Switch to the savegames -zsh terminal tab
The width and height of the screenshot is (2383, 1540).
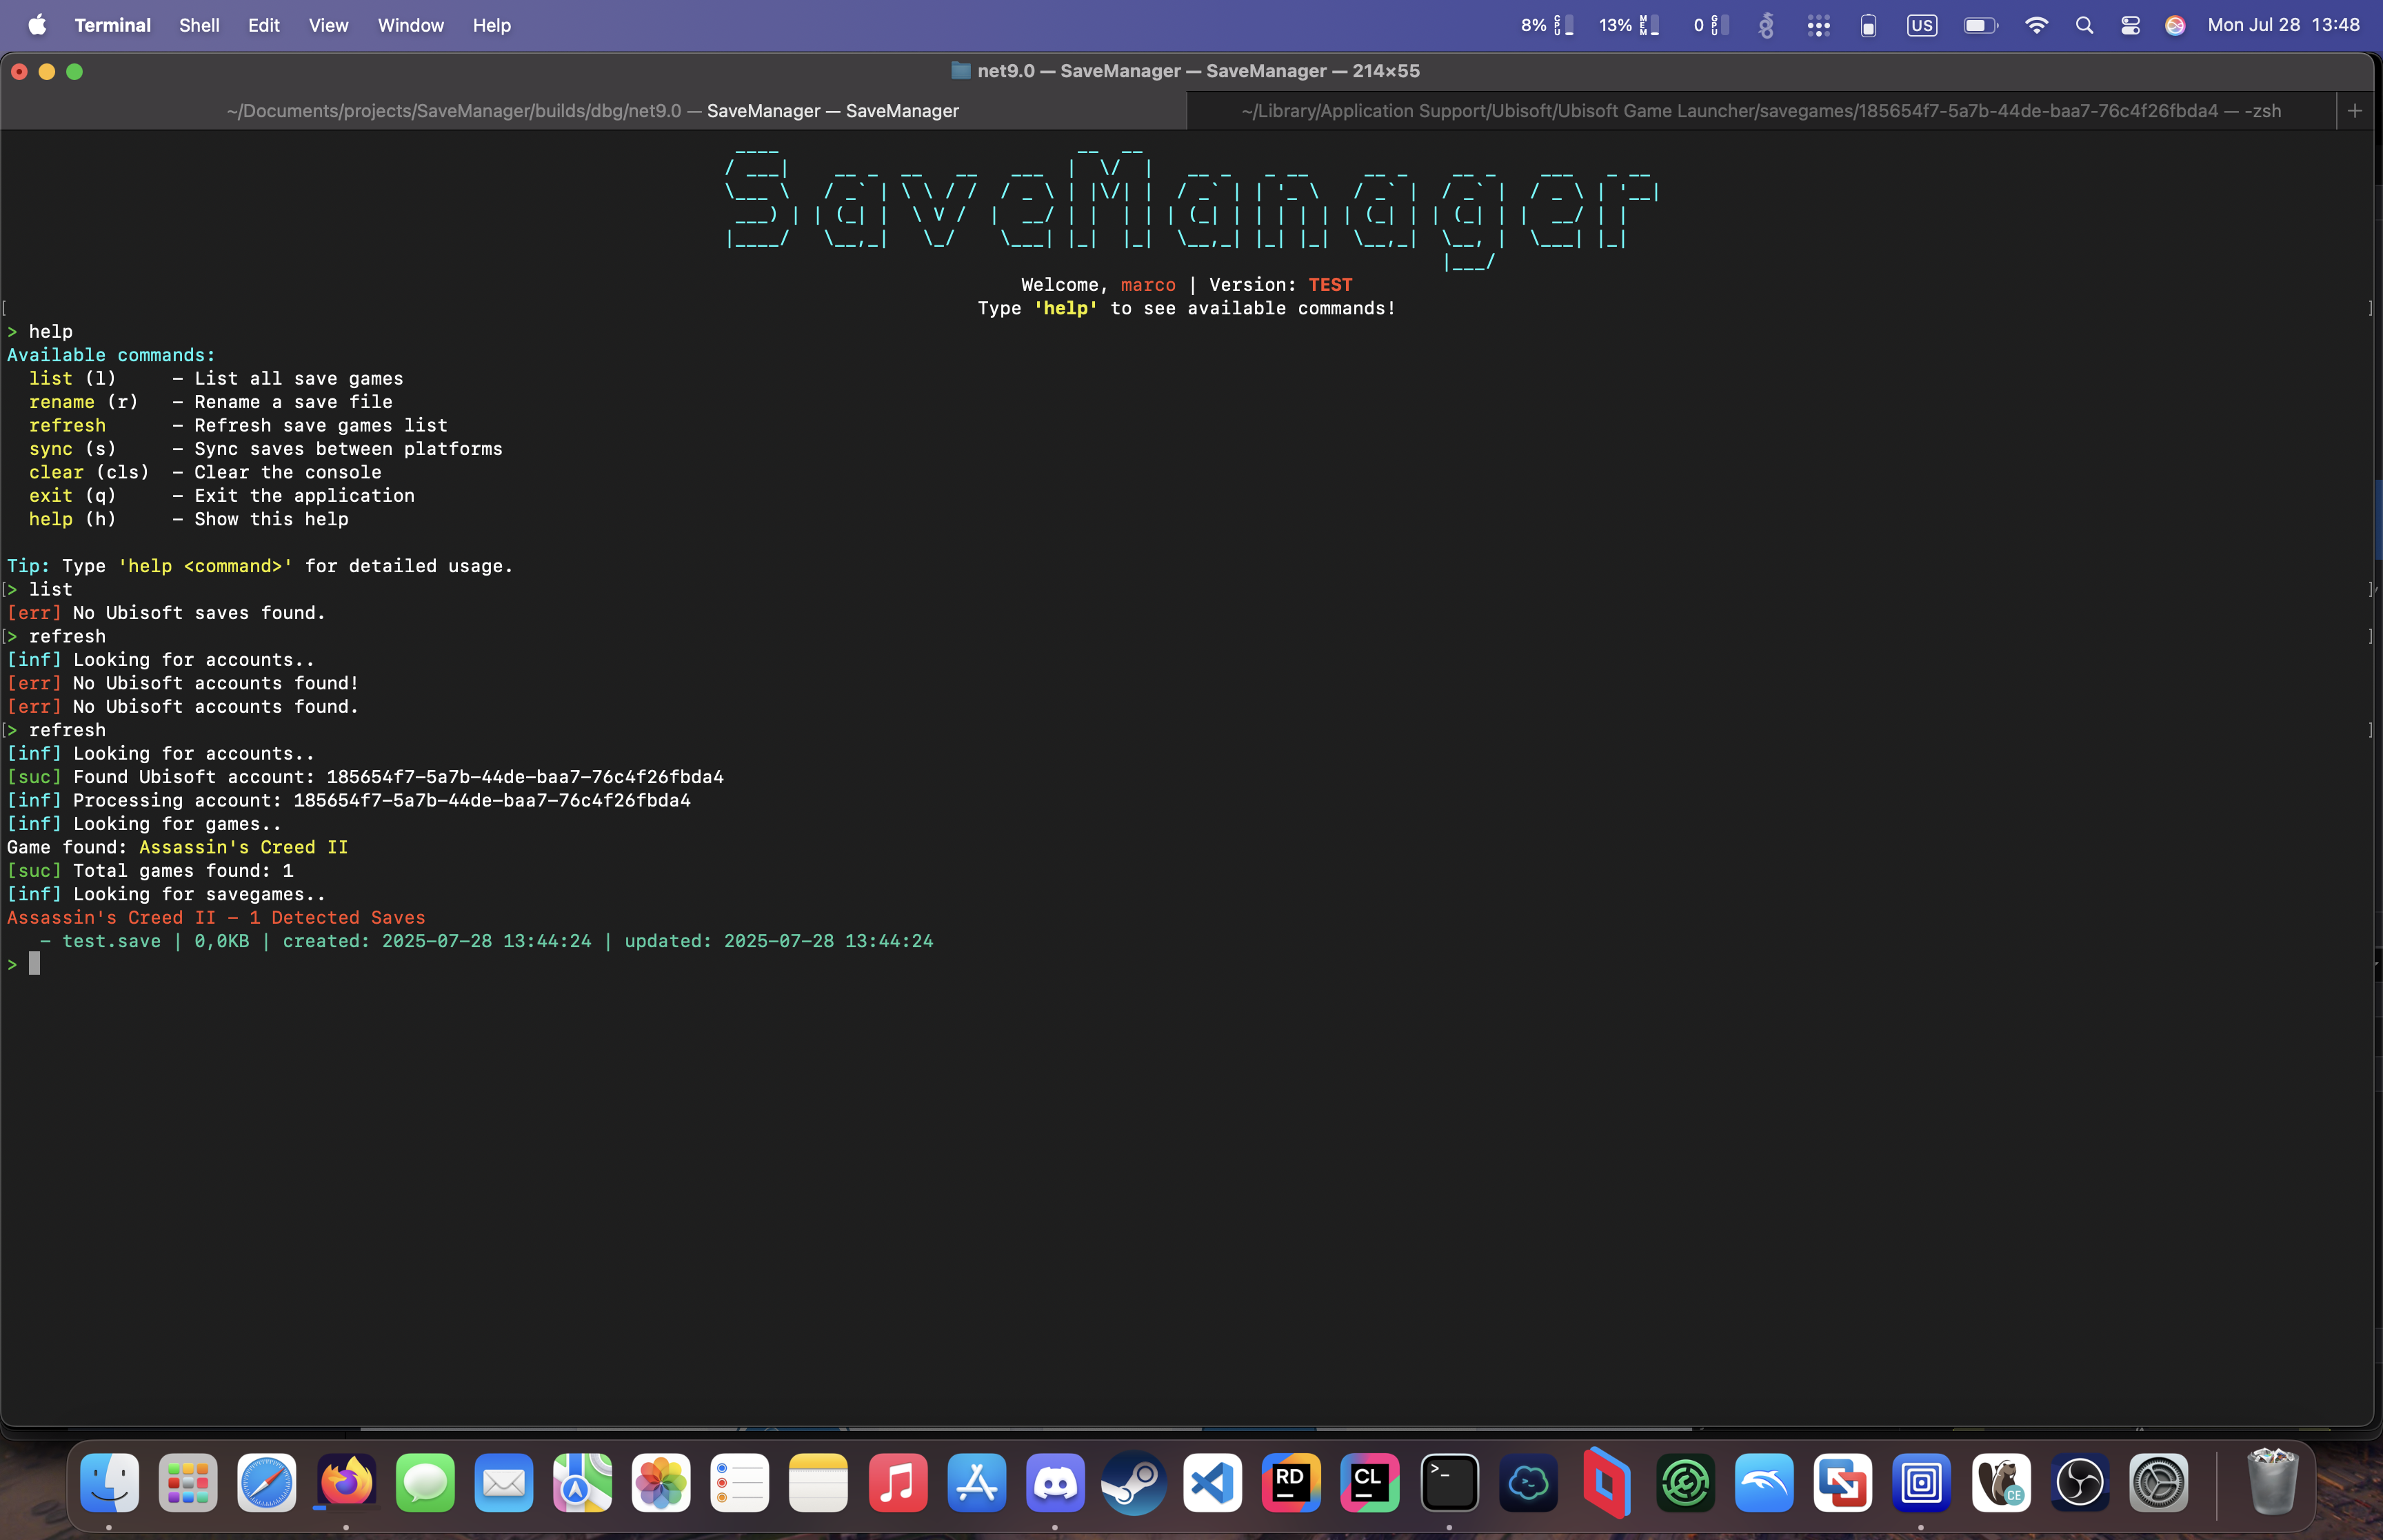click(1760, 111)
